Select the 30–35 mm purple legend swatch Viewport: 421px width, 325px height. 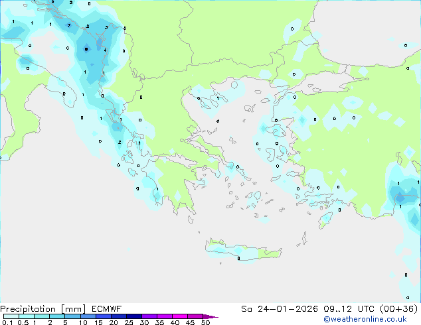(x=149, y=316)
